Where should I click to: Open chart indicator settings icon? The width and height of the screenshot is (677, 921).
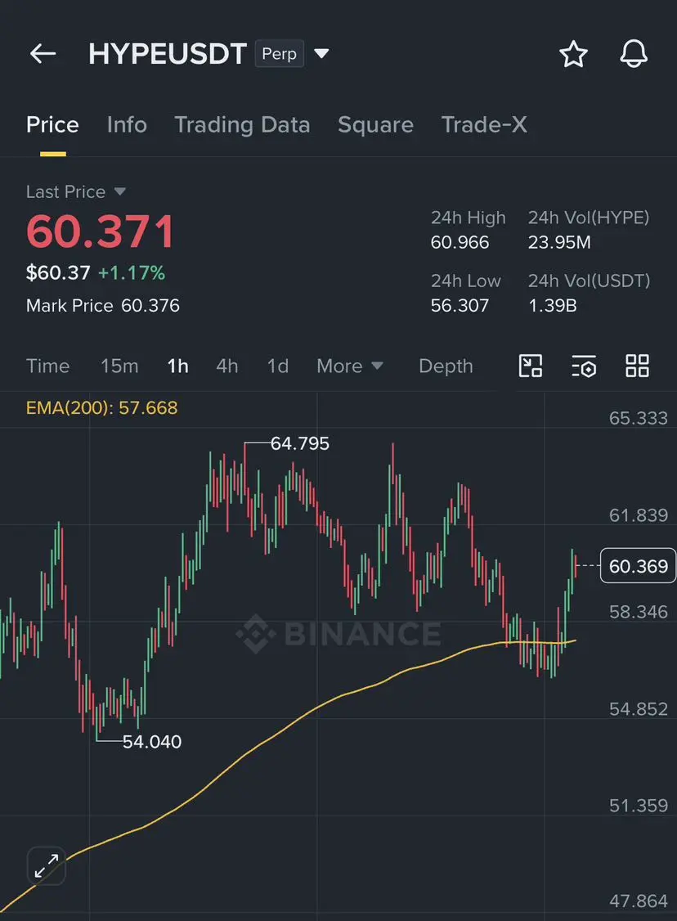click(x=584, y=366)
